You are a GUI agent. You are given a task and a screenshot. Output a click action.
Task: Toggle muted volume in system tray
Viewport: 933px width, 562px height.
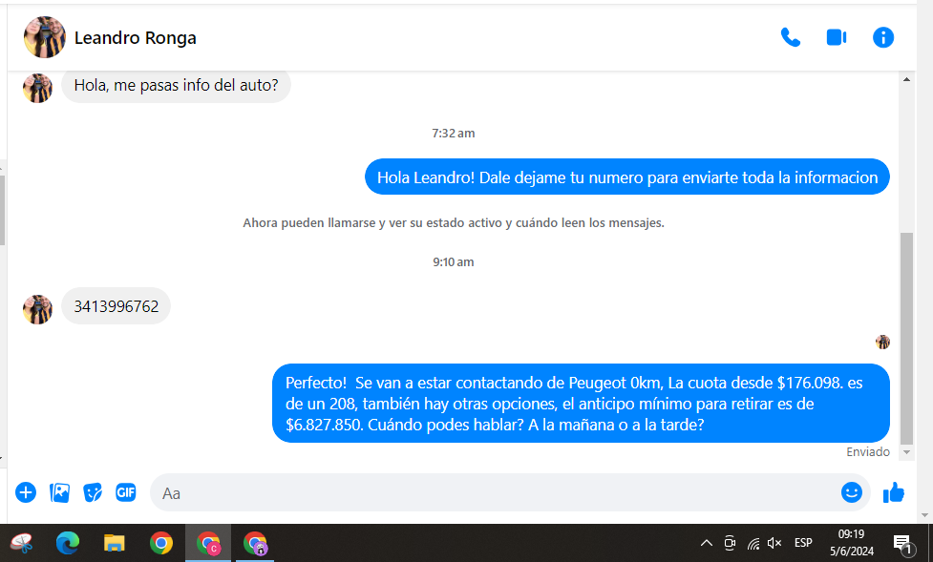[x=774, y=543]
